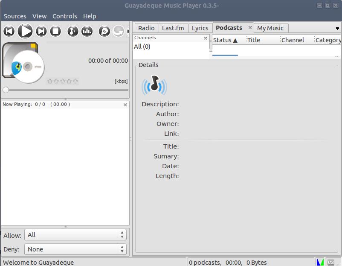Click the first rating star
Screen dimensions: 342x266
(x=50, y=81)
